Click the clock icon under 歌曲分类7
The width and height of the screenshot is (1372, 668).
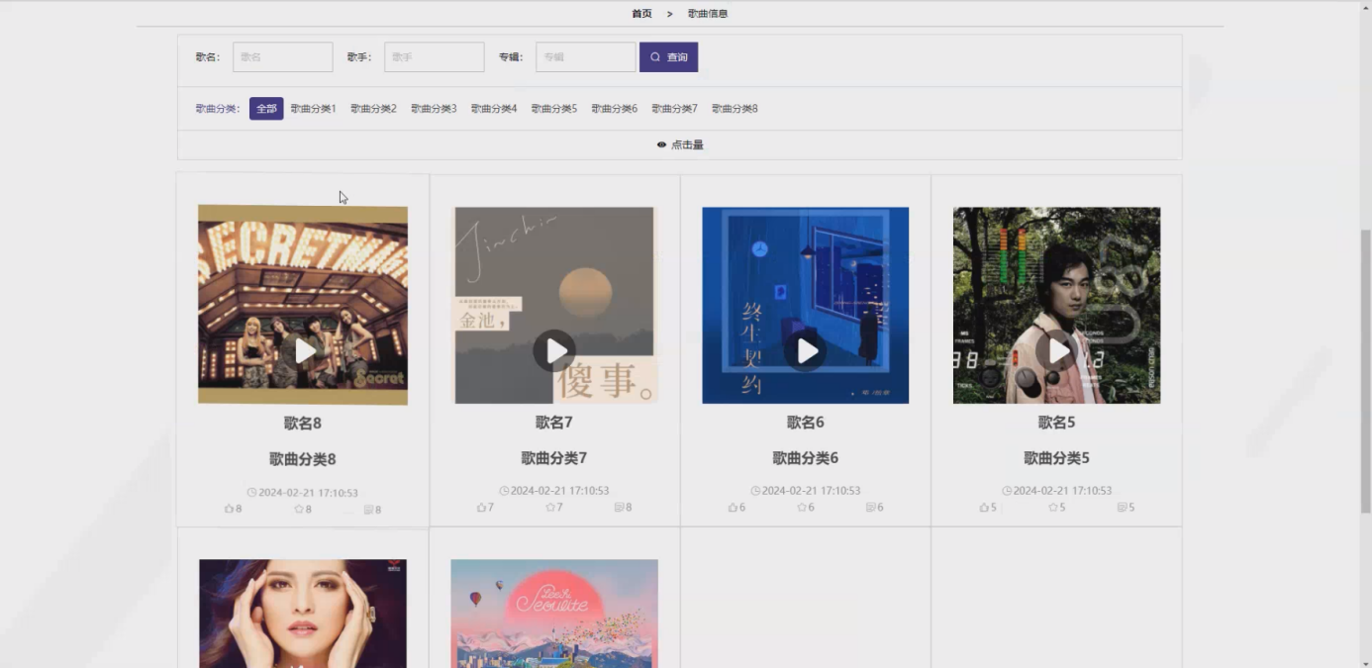[504, 490]
